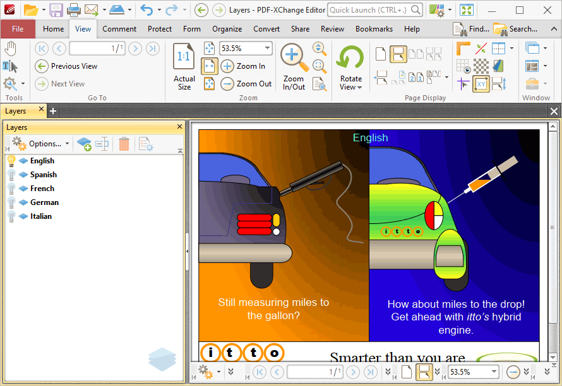Click the Fit Width icon
The image size is (562, 386).
click(209, 66)
